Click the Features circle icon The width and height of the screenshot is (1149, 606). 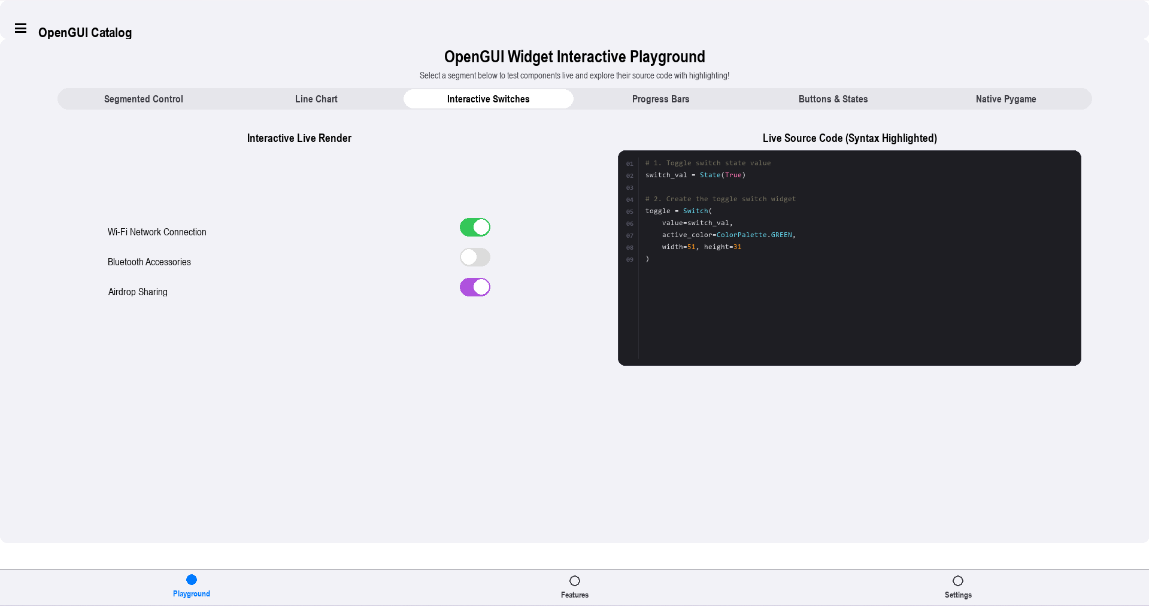[x=575, y=581]
